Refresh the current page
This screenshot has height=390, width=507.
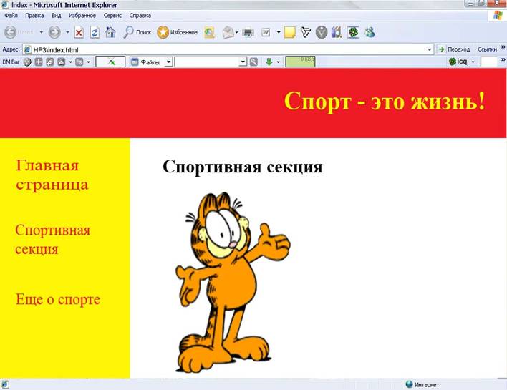(95, 32)
